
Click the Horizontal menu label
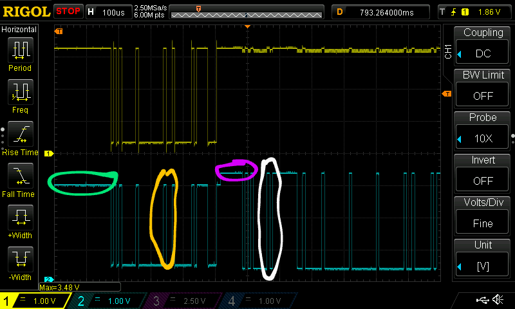(19, 30)
